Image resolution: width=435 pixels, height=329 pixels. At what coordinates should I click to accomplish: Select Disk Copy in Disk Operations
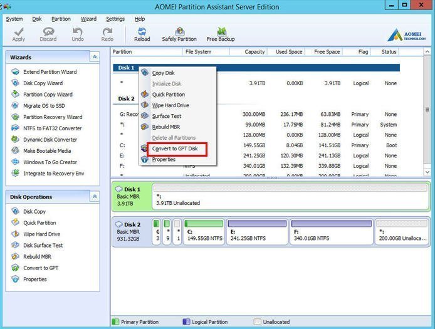(29, 211)
